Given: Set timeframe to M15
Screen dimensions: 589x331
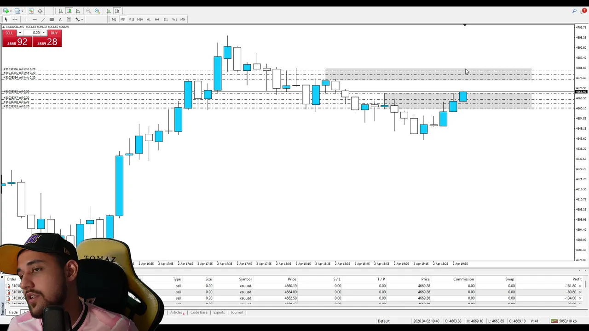Looking at the screenshot, I should click(x=131, y=19).
